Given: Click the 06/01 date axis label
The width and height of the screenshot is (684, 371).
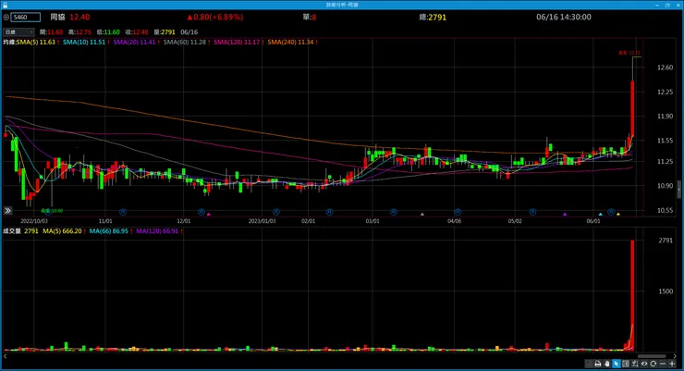Looking at the screenshot, I should tap(592, 221).
